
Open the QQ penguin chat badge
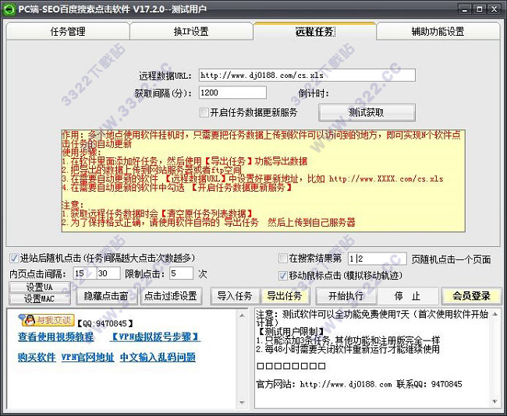pyautogui.click(x=46, y=320)
